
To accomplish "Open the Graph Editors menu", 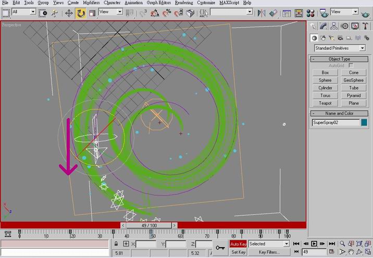I will [159, 3].
